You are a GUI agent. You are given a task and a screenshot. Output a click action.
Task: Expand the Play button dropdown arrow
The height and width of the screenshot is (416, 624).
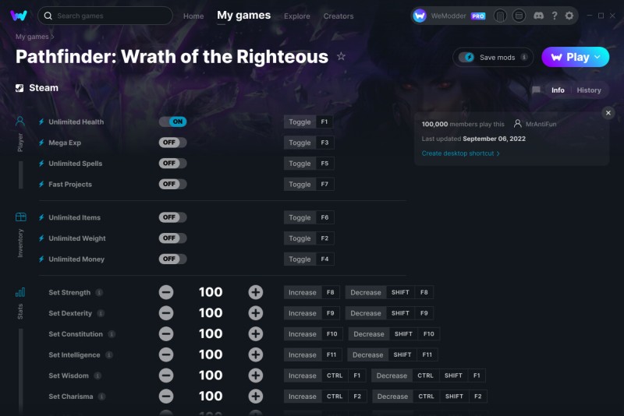click(x=597, y=57)
